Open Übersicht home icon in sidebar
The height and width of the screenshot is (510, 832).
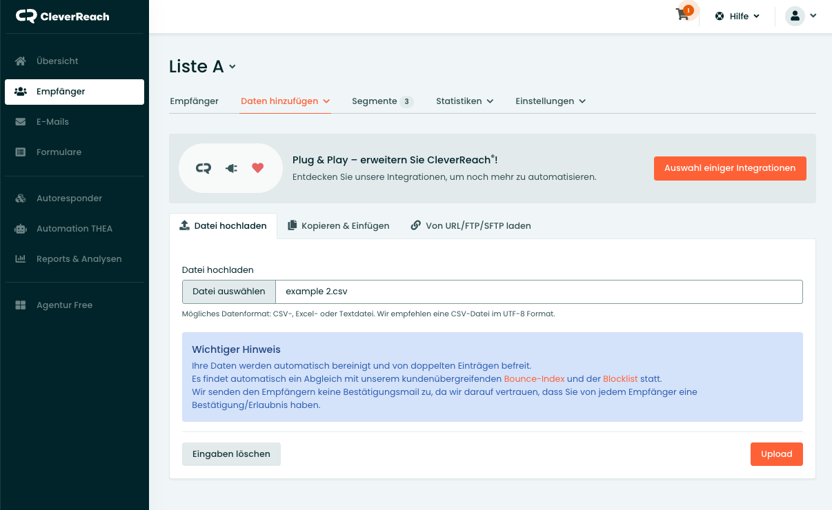tap(21, 61)
